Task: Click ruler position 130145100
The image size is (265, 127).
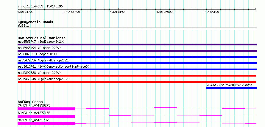Action: click(211, 12)
